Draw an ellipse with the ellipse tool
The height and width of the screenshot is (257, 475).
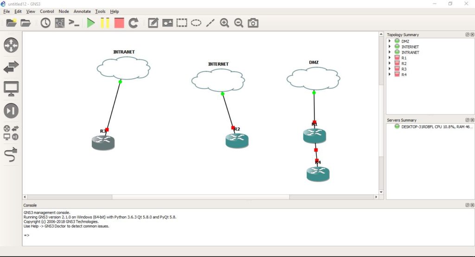[x=196, y=23]
